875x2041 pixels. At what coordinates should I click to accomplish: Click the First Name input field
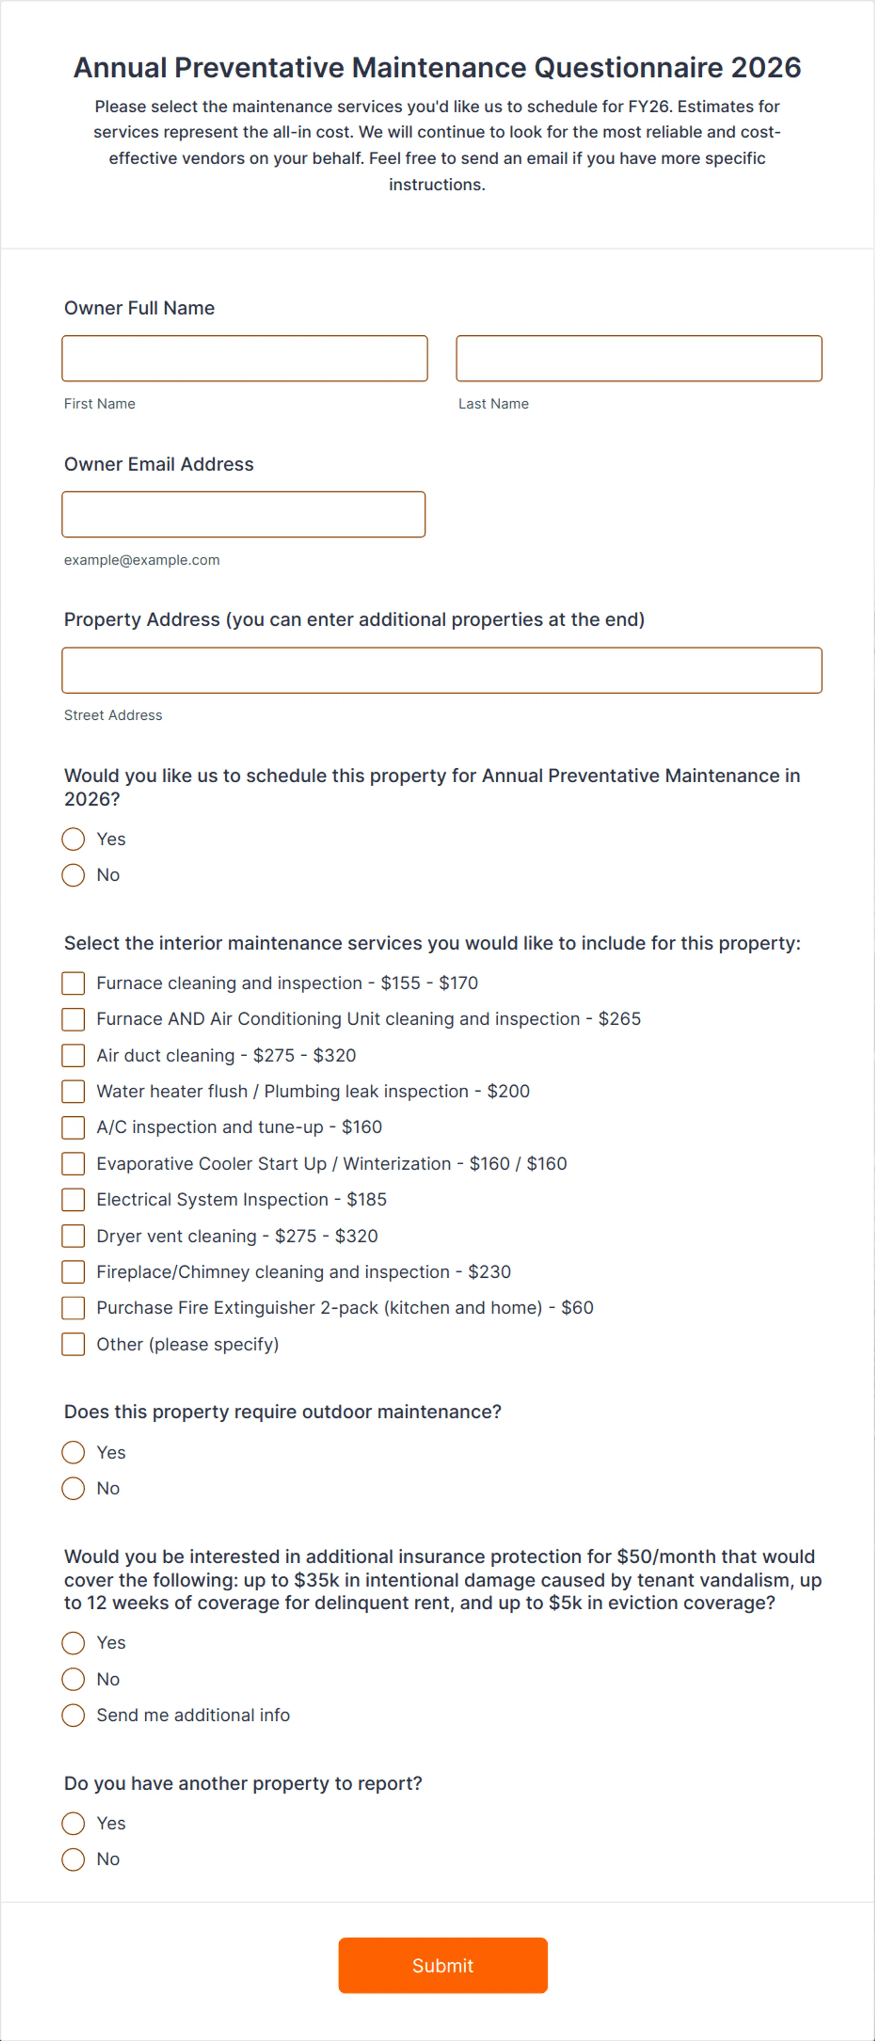244,358
